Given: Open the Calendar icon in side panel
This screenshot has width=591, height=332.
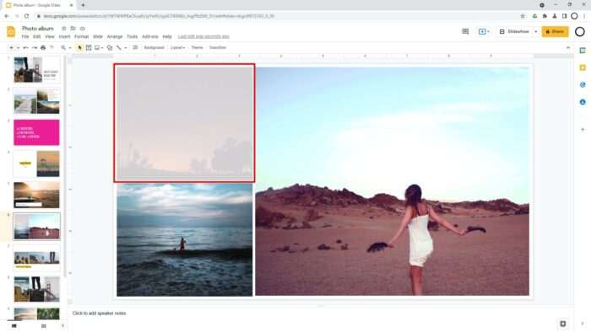Looking at the screenshot, I should coord(583,51).
